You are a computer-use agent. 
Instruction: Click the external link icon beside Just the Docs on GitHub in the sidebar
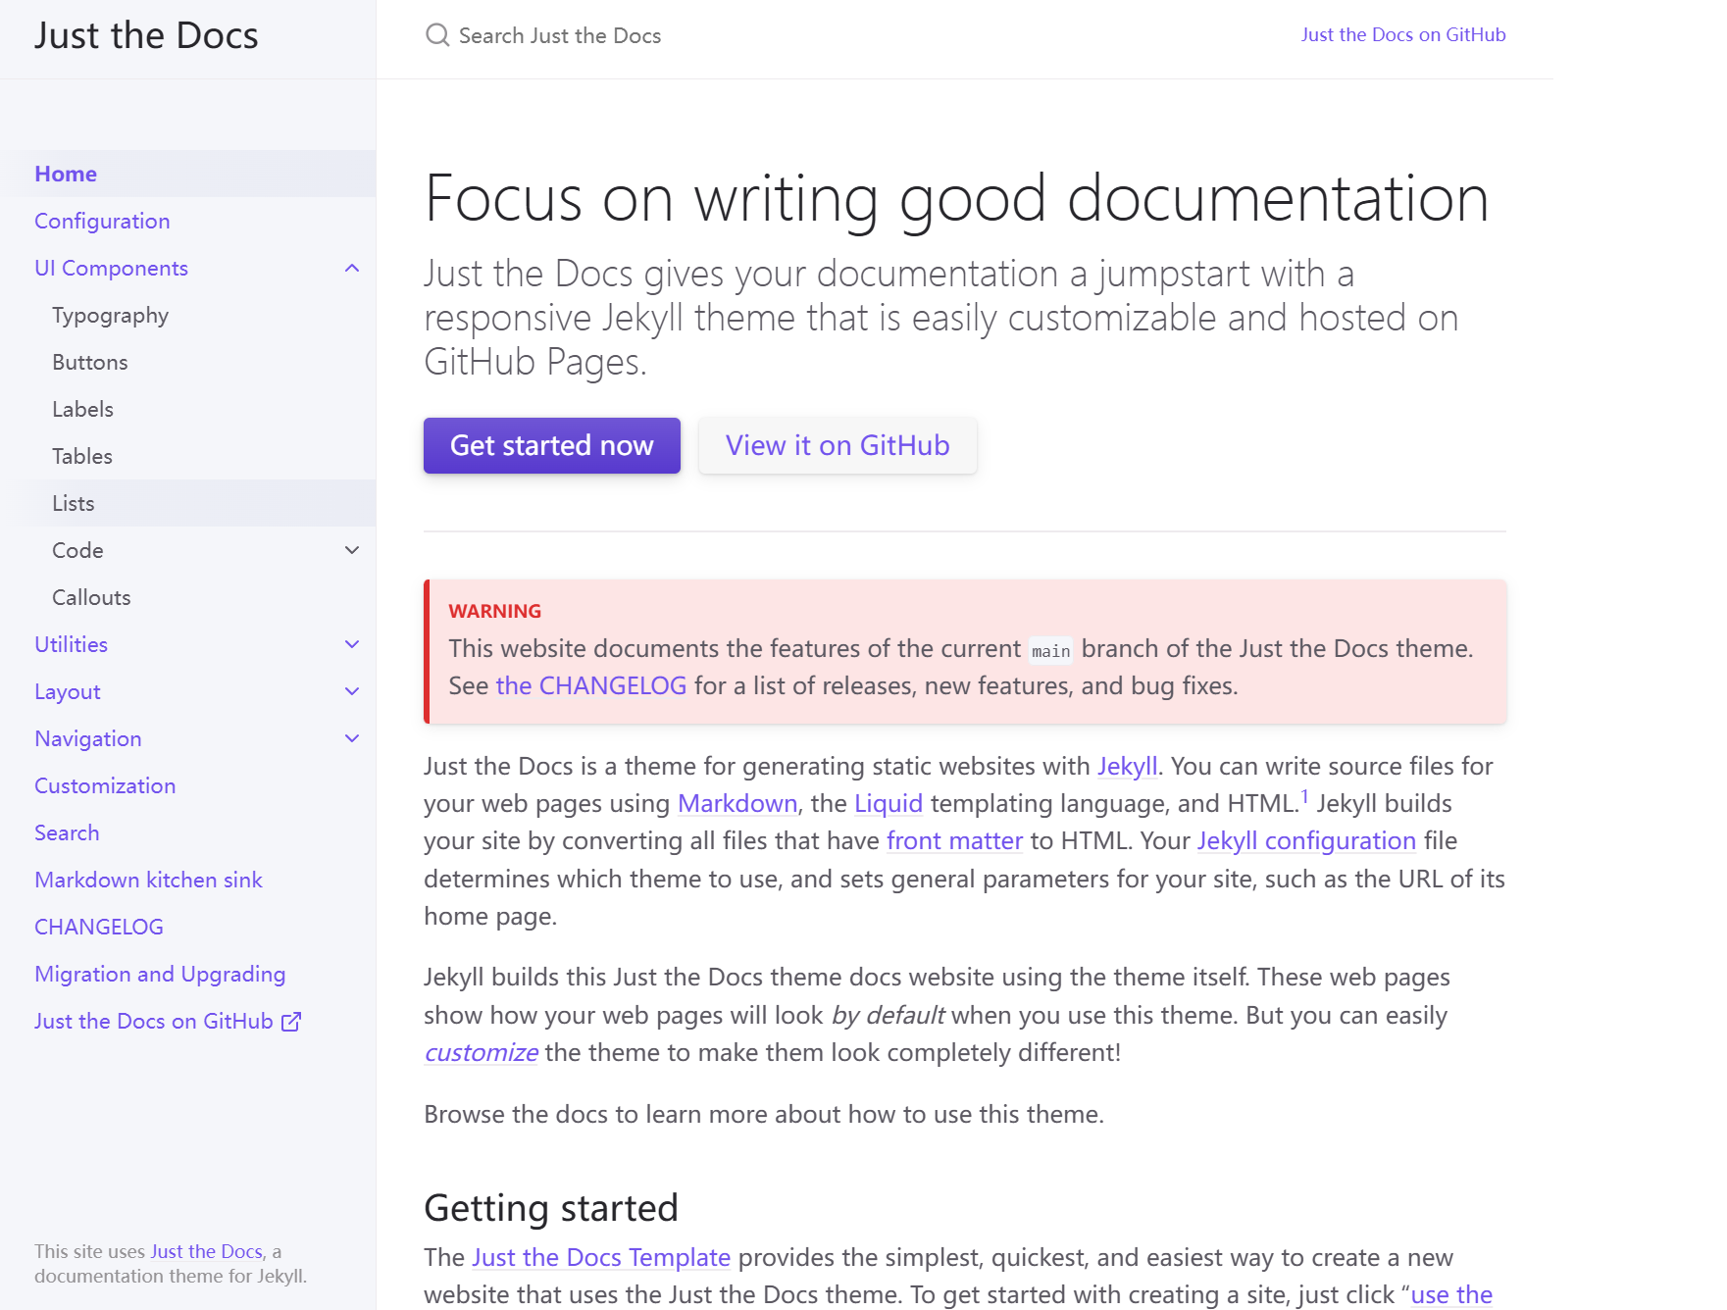click(291, 1022)
